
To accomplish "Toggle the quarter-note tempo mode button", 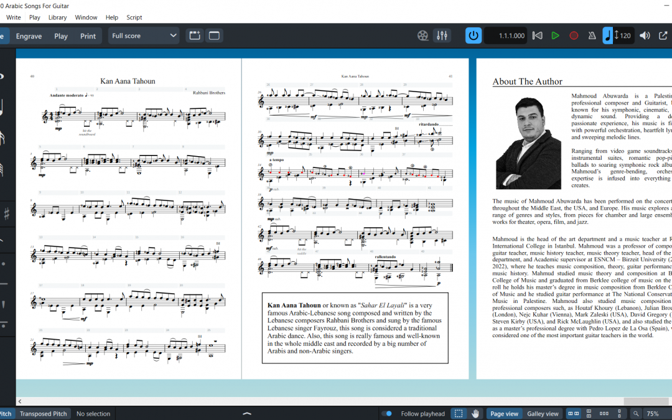I will [607, 35].
